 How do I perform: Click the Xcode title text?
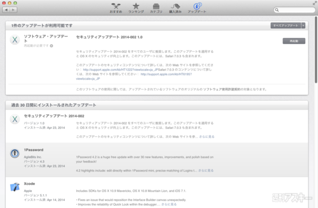(29, 184)
